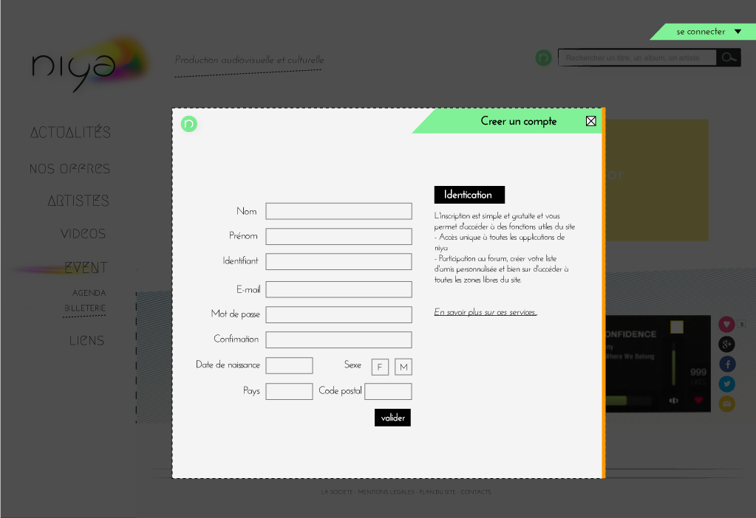Open the Date de naissance field

pyautogui.click(x=289, y=365)
